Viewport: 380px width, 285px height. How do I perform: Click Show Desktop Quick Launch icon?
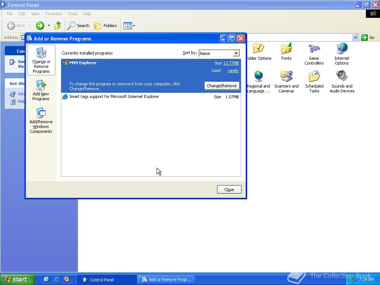pos(46,279)
